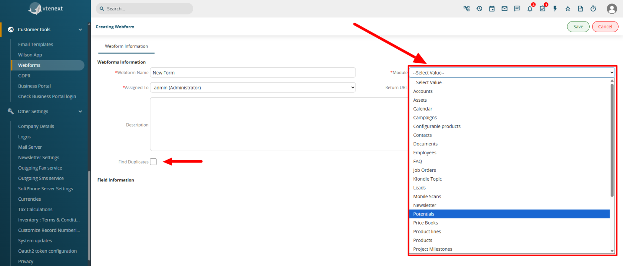
Task: Choose Assets in the Module list
Action: point(510,100)
